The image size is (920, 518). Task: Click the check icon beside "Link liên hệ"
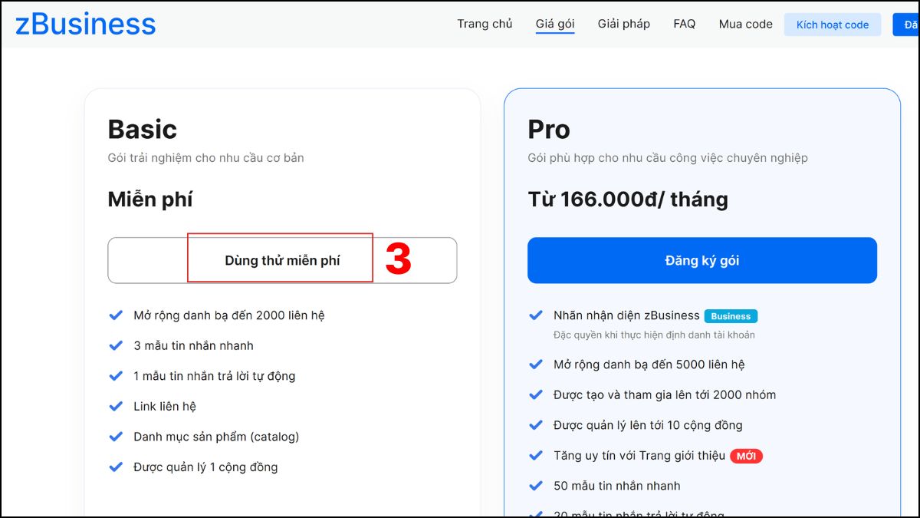[116, 406]
